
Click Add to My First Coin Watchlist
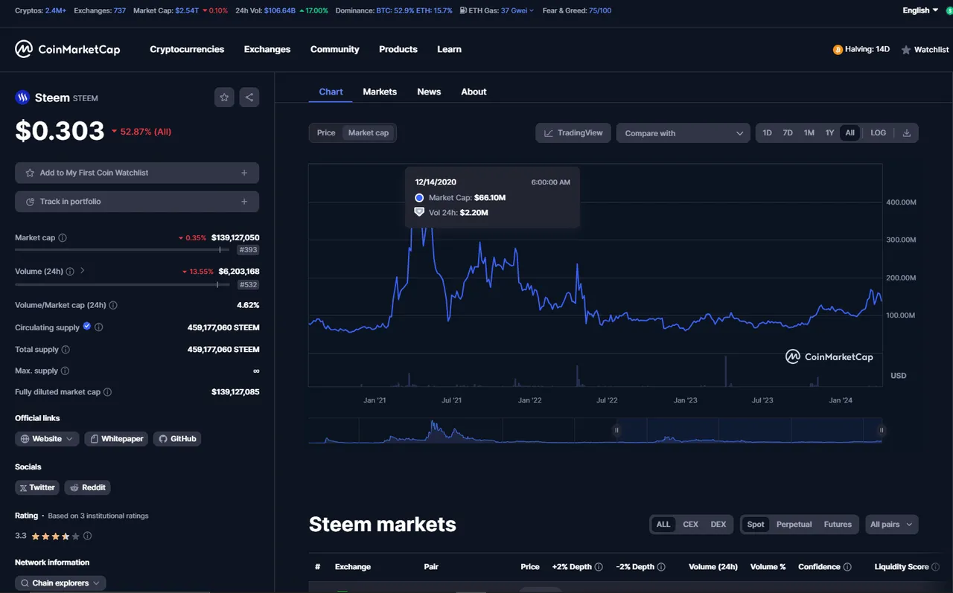[137, 173]
